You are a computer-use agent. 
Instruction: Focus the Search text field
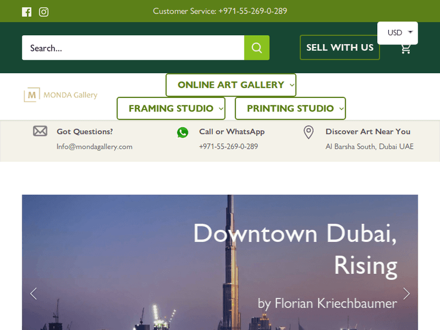click(133, 48)
